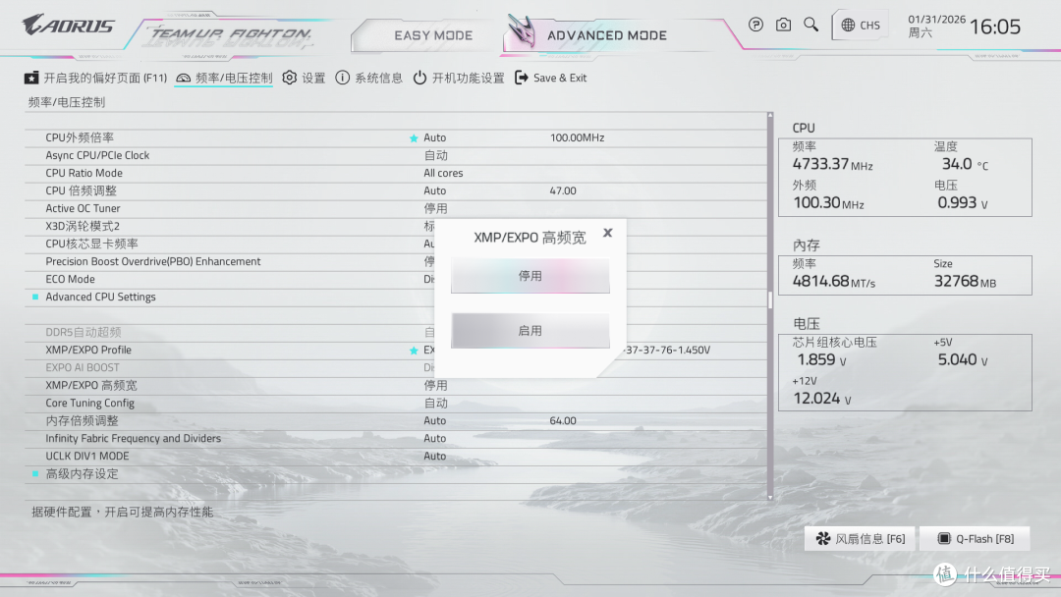This screenshot has width=1061, height=597.
Task: Select 内存倍频调整 Auto value
Action: [434, 420]
